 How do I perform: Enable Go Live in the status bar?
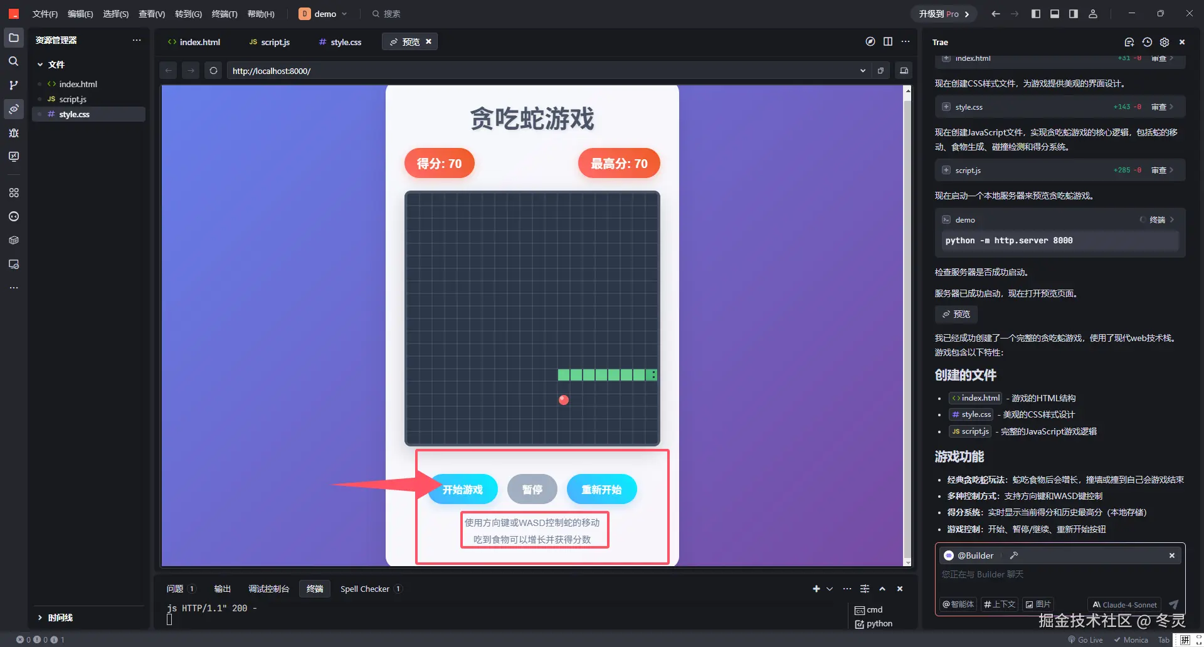click(x=1085, y=639)
